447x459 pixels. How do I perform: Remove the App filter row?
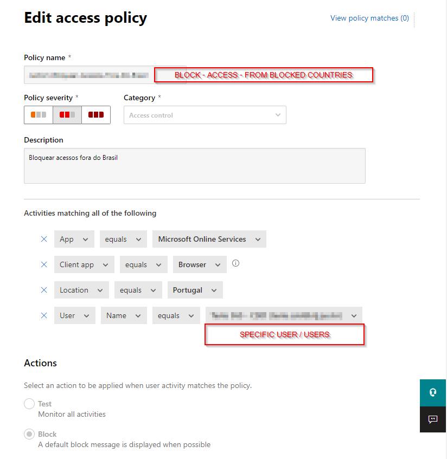pos(44,239)
